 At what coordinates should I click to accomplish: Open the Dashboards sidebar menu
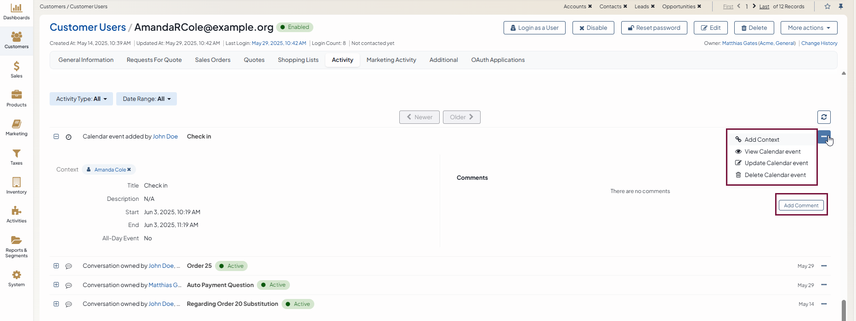[x=17, y=11]
